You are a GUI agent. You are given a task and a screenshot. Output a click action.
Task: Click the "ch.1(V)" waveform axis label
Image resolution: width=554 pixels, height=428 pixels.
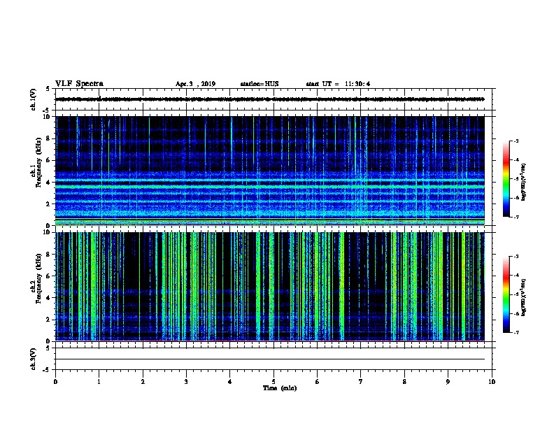(33, 99)
